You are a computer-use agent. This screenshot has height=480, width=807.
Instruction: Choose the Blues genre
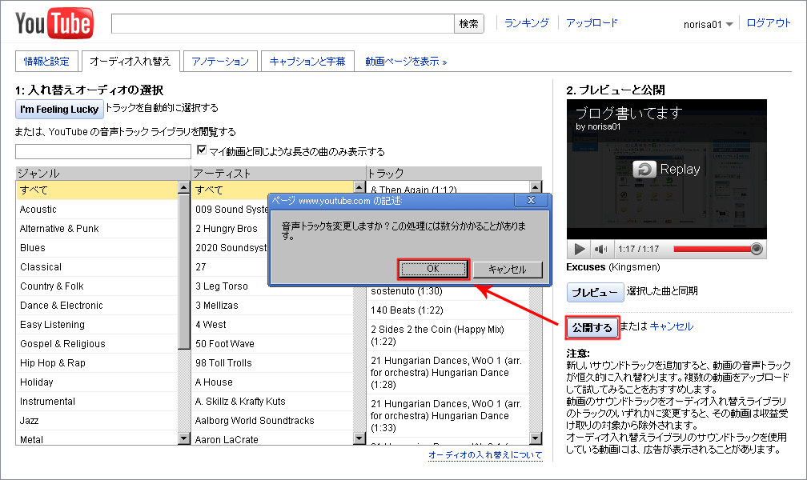(97, 247)
